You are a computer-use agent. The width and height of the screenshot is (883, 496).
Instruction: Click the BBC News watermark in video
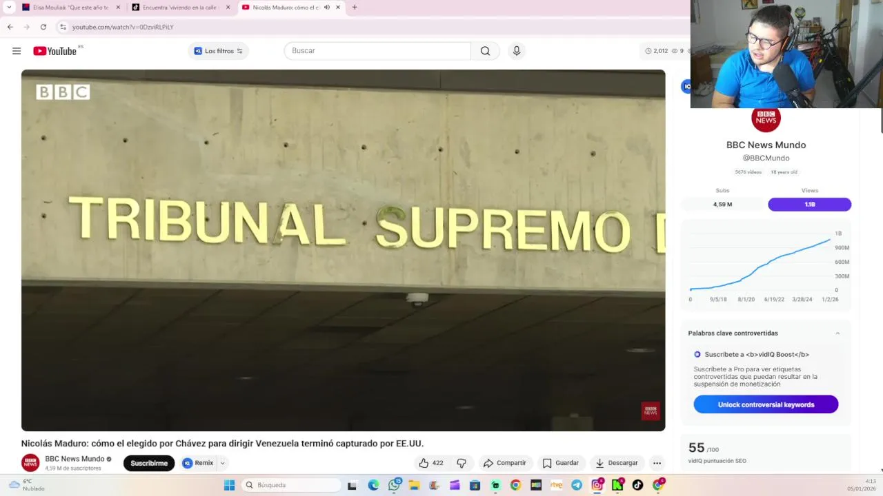click(x=651, y=411)
